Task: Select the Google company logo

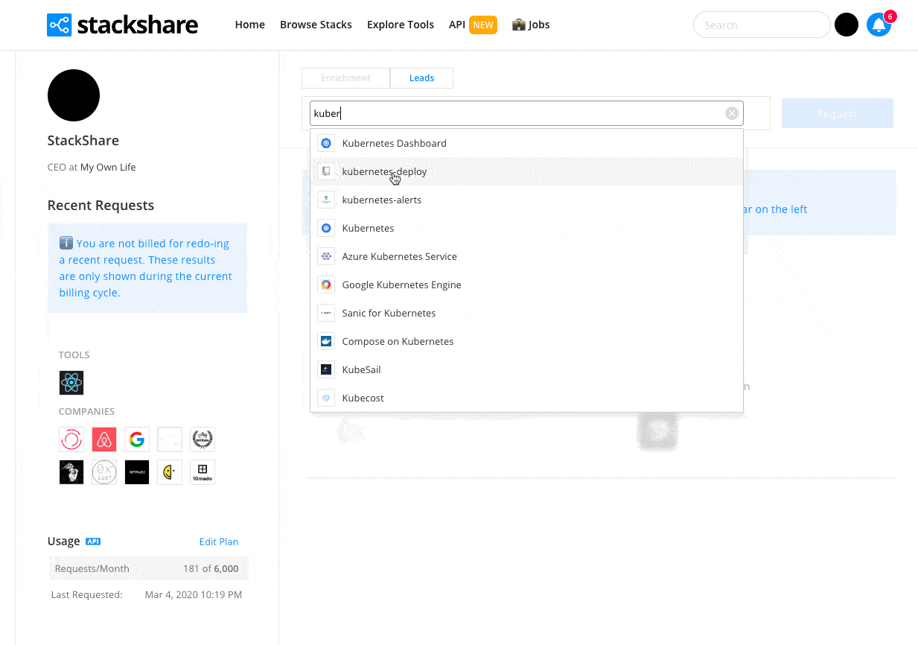Action: 137,439
